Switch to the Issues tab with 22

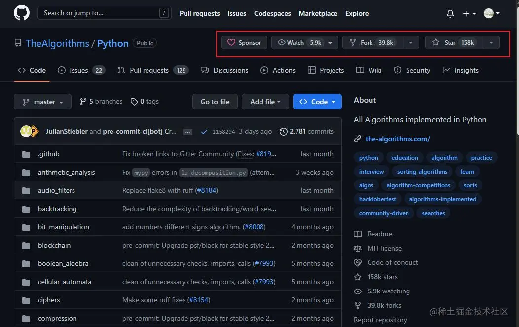coord(81,70)
